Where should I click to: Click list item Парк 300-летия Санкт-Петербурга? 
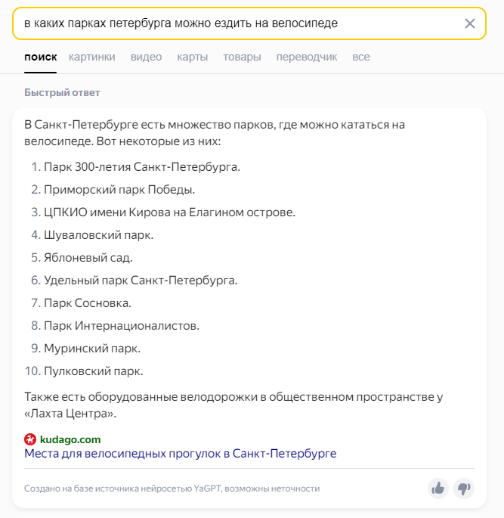coord(142,167)
